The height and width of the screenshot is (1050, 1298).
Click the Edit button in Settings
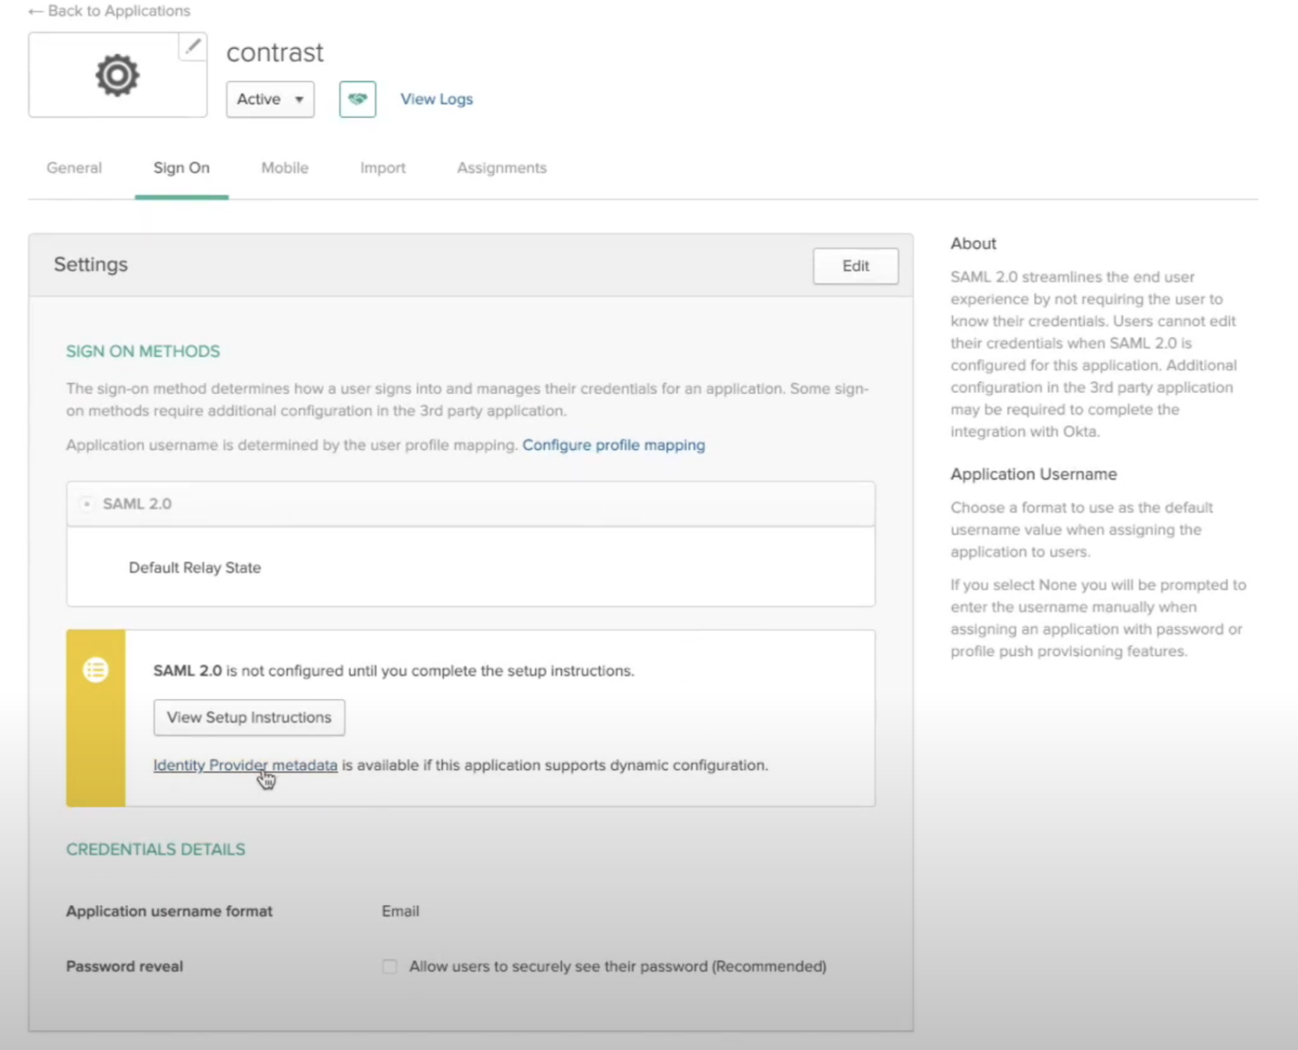pos(855,265)
